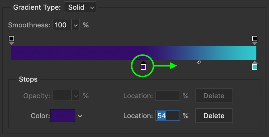Screen dimensions: 269x137
Task: Expand the dimmed Opacity dropdown arrow
Action: click(76, 96)
